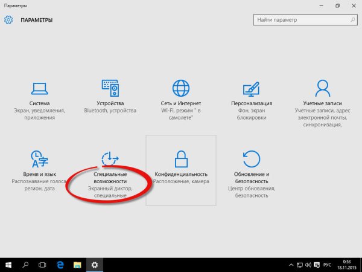Click the Устройства label text
Screen dimensions: 362x272
(110, 103)
